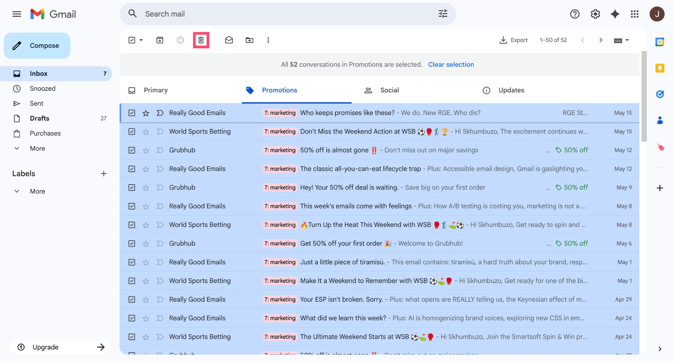The image size is (673, 361).
Task: Uncheck the 'Who keeps promises like these?' email
Action: click(x=132, y=113)
